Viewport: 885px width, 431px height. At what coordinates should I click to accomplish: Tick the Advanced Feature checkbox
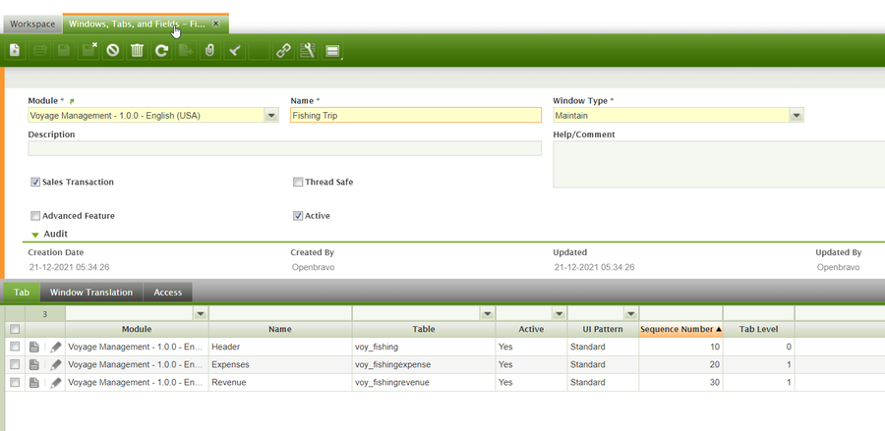[x=35, y=215]
